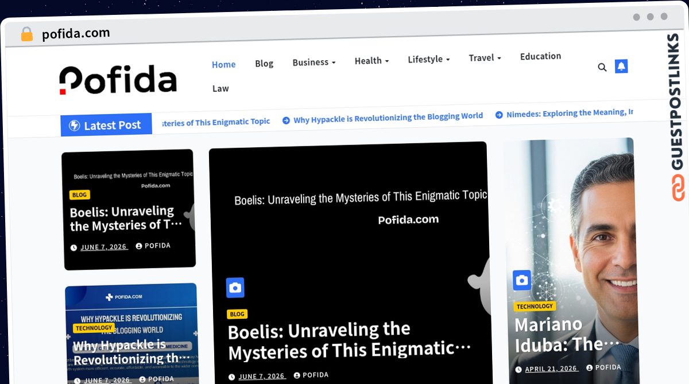The image size is (689, 384).
Task: Expand the Business dropdown menu
Action: tap(314, 62)
